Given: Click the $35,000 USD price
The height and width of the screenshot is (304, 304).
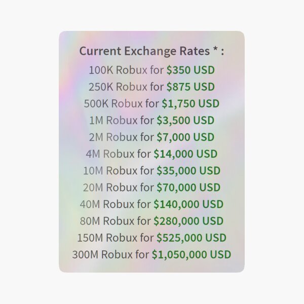Looking at the screenshot, I should 188,170.
